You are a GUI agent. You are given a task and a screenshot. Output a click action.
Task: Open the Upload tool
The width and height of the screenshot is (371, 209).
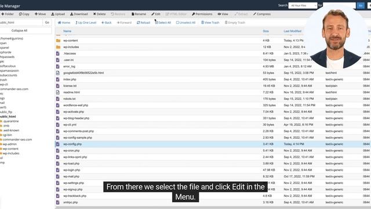point(58,14)
